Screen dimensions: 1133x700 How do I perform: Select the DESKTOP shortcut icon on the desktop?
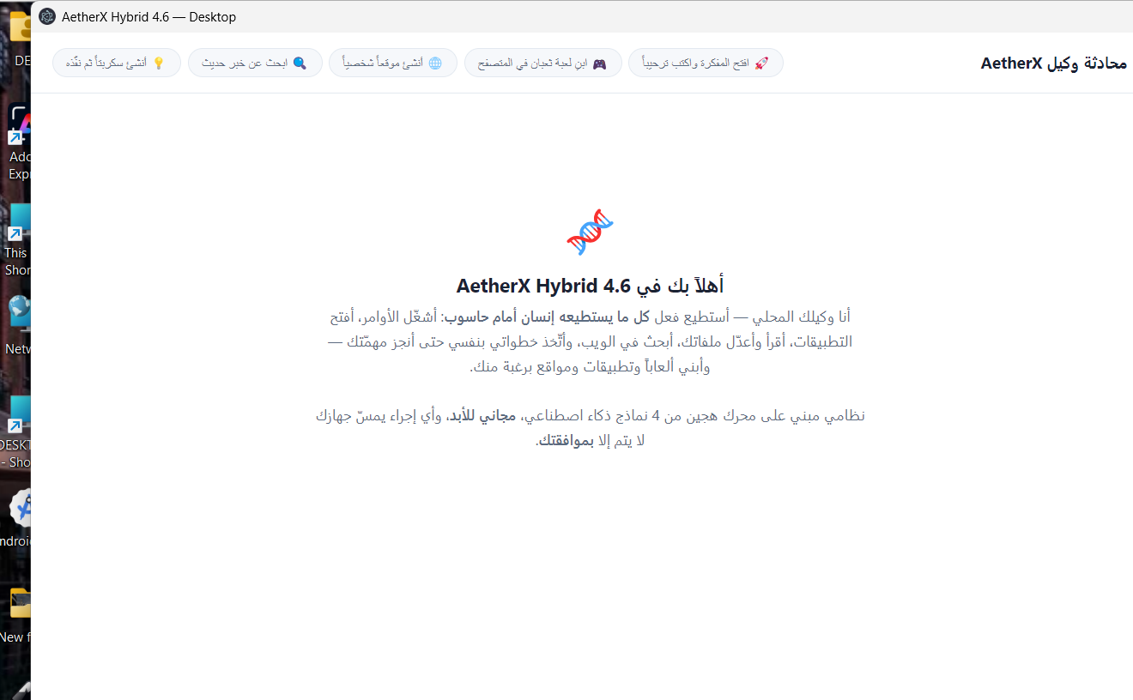(16, 432)
